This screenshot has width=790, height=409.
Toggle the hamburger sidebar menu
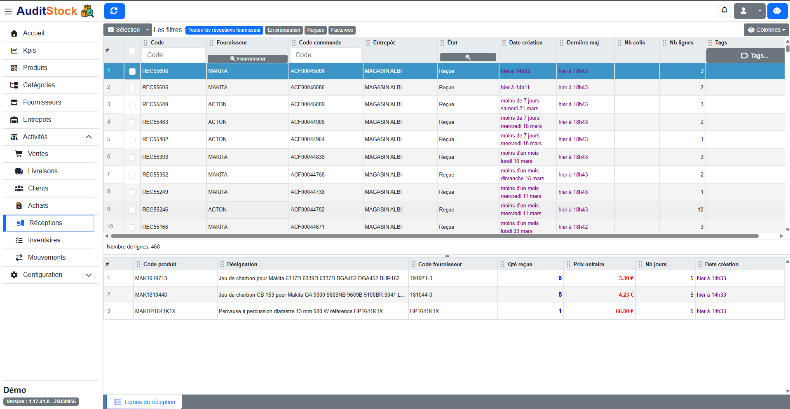click(8, 12)
